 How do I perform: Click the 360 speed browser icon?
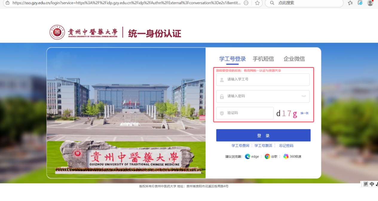[x=286, y=157]
